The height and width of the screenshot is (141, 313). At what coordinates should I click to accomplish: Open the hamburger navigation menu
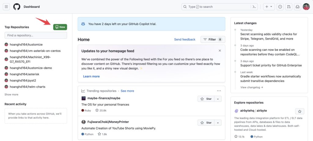(6, 7)
